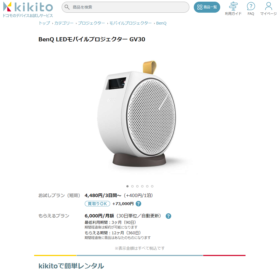Screen dimensions: 278x272
Task: Open カテゴリー breadcrumb link
Action: coord(64,23)
